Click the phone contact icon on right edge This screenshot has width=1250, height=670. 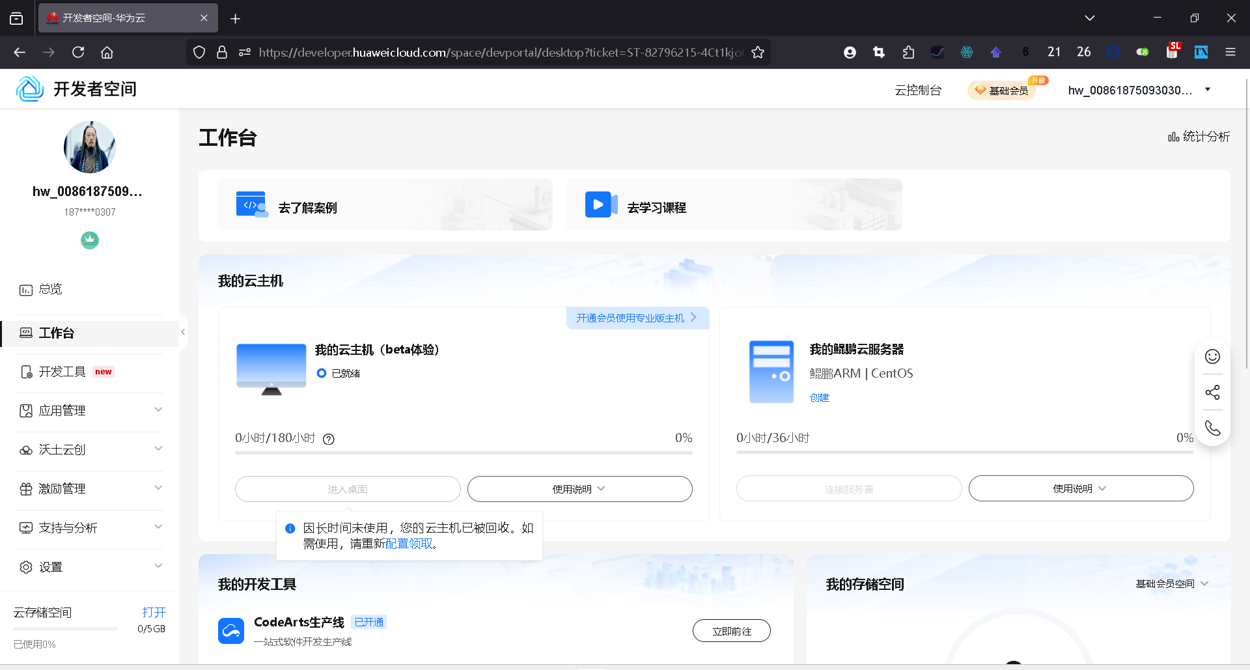[1212, 428]
